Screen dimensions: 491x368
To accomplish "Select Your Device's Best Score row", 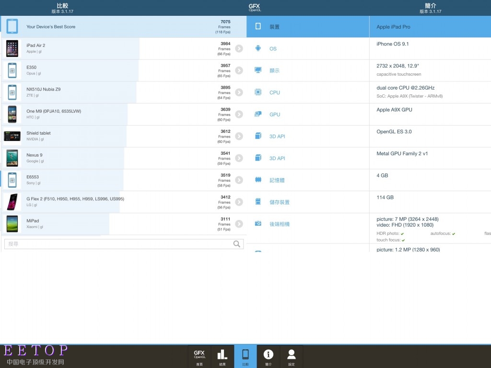I will tap(120, 27).
